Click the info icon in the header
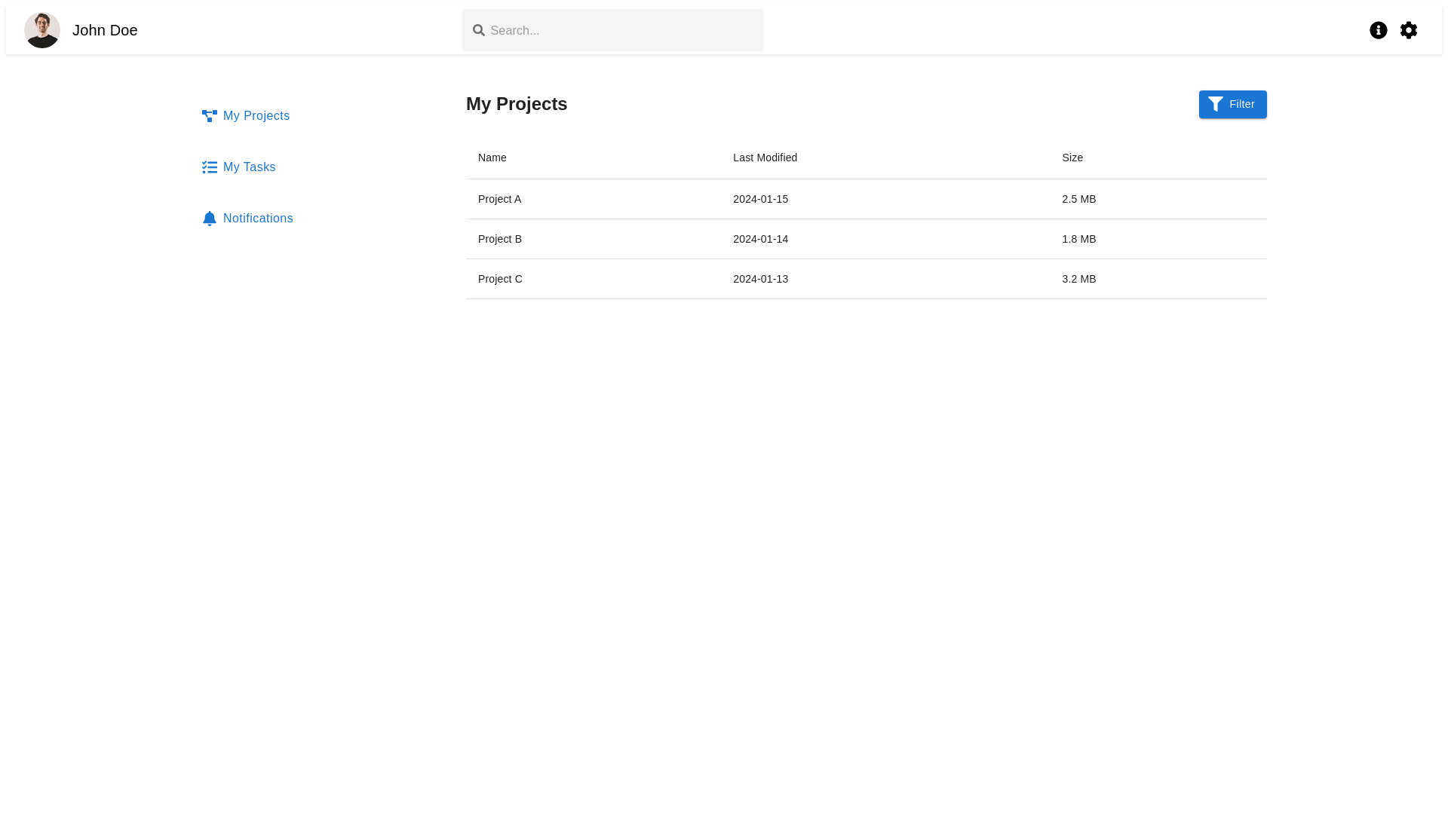This screenshot has height=814, width=1448. coord(1379,30)
